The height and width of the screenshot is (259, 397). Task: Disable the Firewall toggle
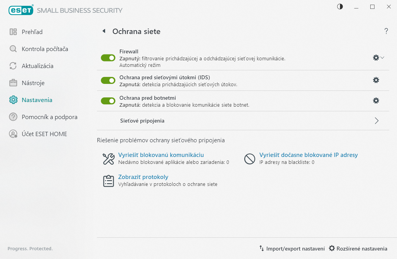(108, 58)
